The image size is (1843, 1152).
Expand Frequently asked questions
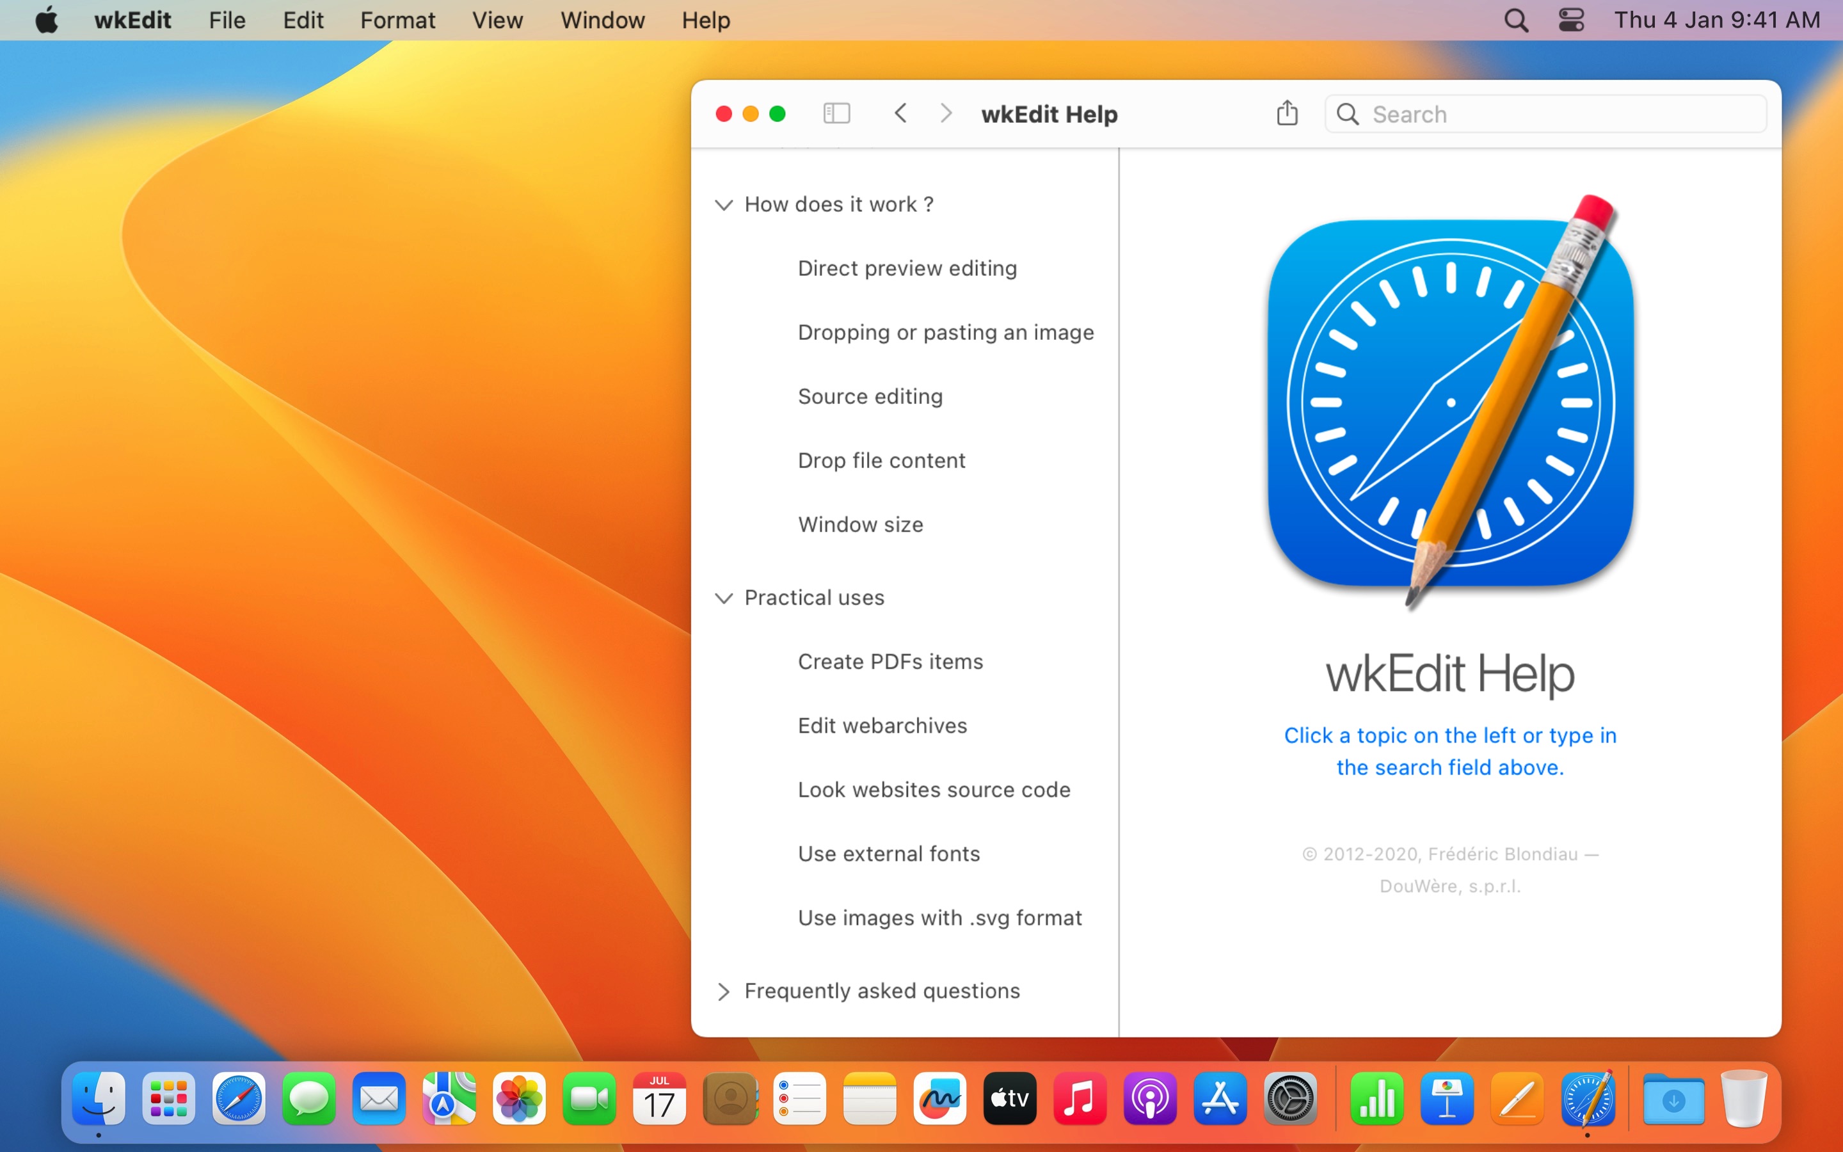[x=724, y=991]
